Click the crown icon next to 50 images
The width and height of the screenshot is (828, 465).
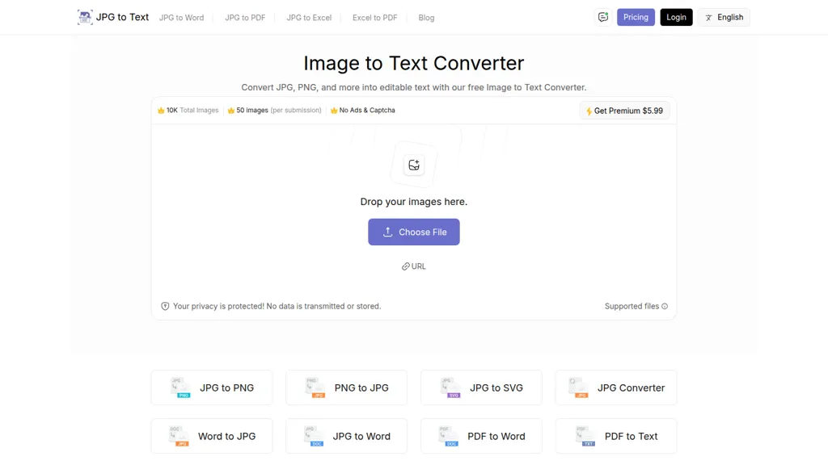pyautogui.click(x=231, y=111)
